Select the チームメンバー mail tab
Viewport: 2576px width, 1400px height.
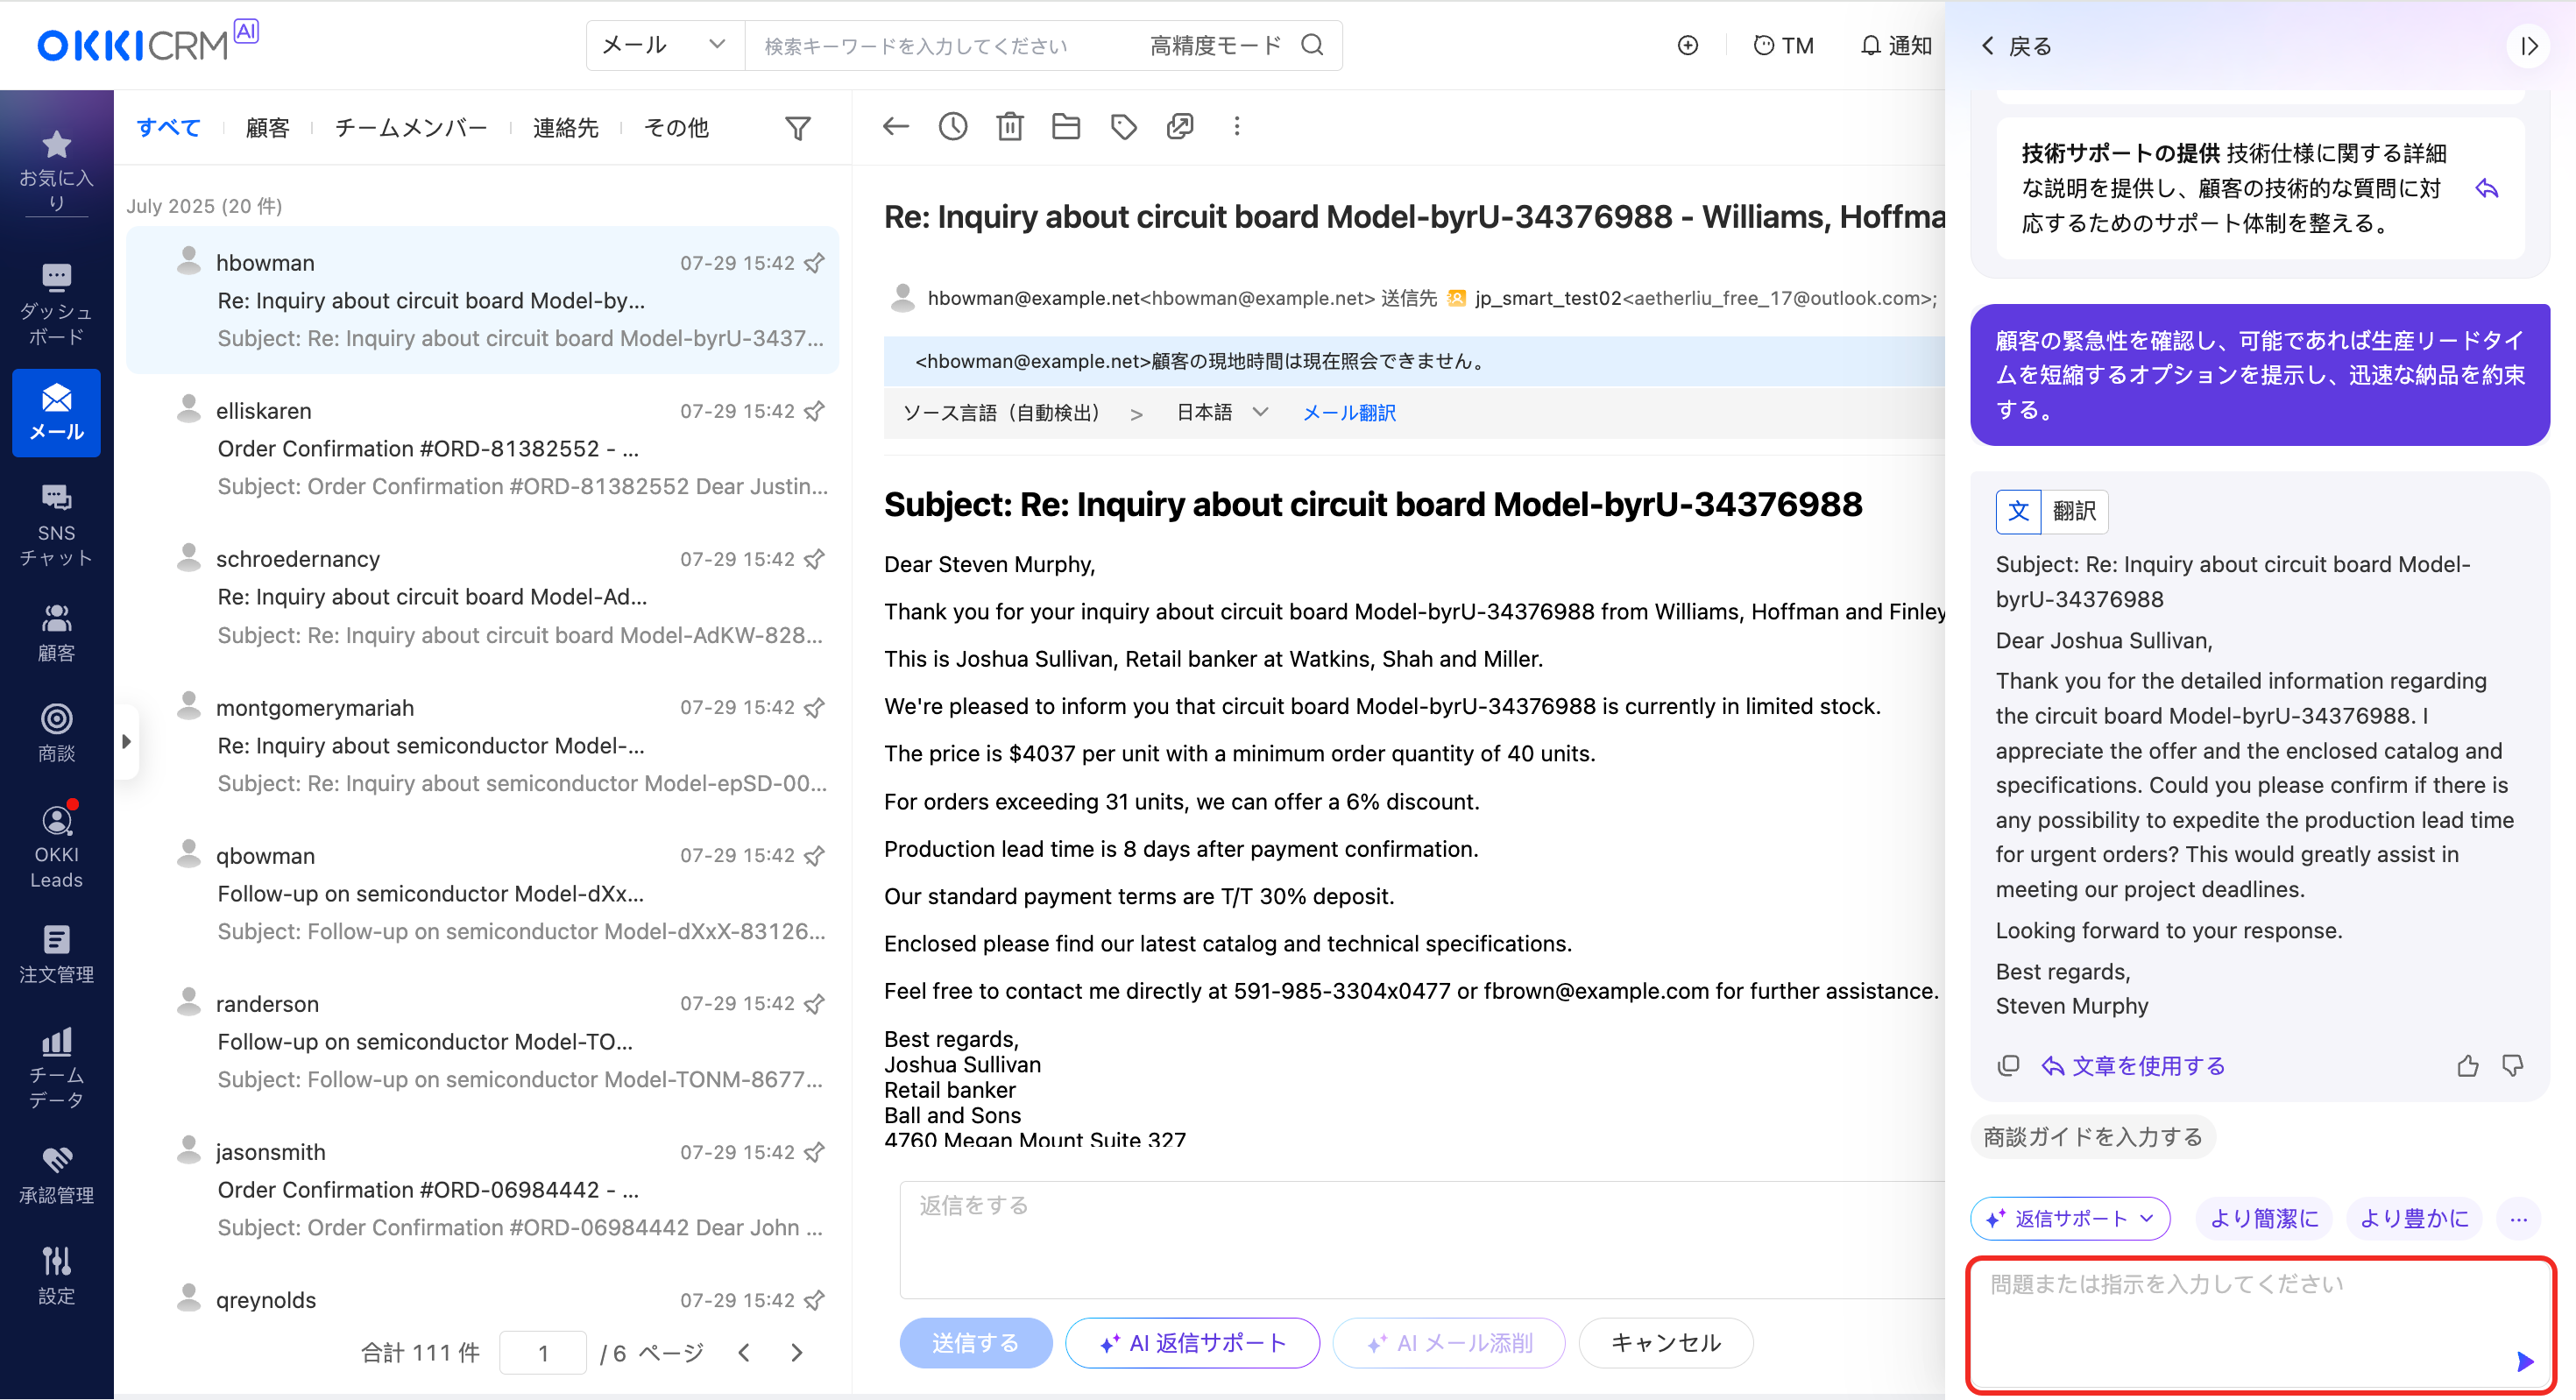[410, 127]
